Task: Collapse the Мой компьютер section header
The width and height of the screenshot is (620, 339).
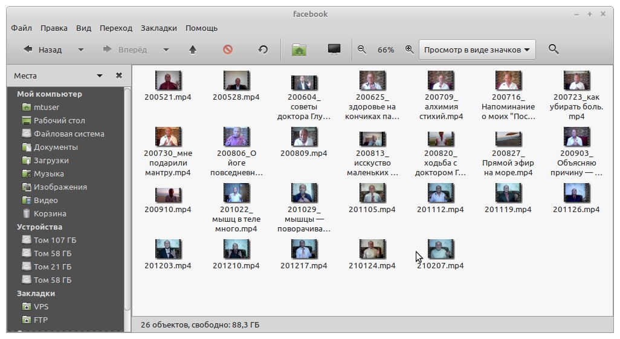Action: [50, 94]
